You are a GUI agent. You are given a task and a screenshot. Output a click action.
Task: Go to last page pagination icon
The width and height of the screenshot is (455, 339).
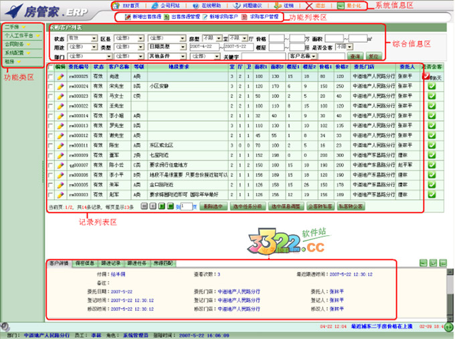click(x=171, y=206)
